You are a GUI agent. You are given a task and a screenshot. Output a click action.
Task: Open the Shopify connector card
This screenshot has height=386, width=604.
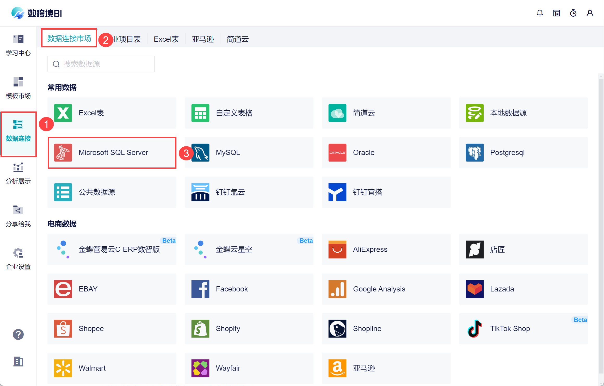point(249,329)
